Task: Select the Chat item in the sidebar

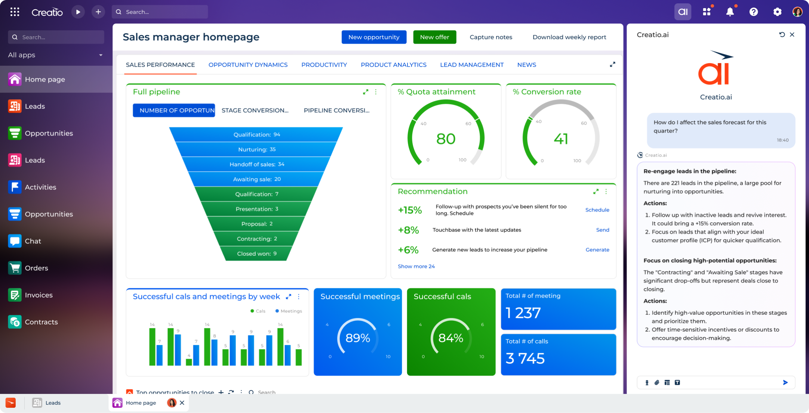Action: tap(32, 241)
